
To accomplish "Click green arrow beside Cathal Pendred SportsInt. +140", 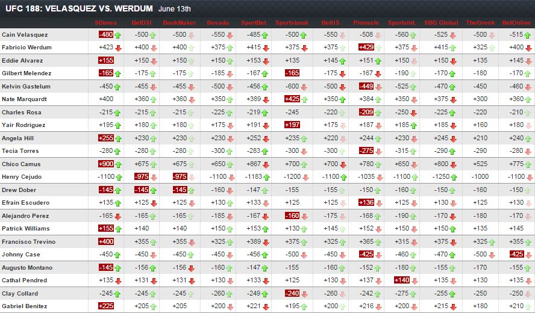I will pos(415,280).
